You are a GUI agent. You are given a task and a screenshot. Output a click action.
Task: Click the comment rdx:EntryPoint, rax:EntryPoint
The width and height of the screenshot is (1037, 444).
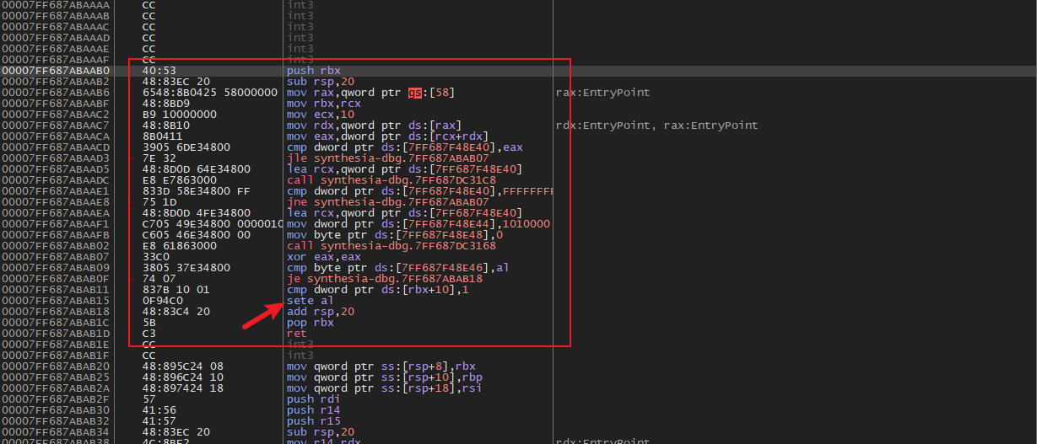click(x=656, y=126)
